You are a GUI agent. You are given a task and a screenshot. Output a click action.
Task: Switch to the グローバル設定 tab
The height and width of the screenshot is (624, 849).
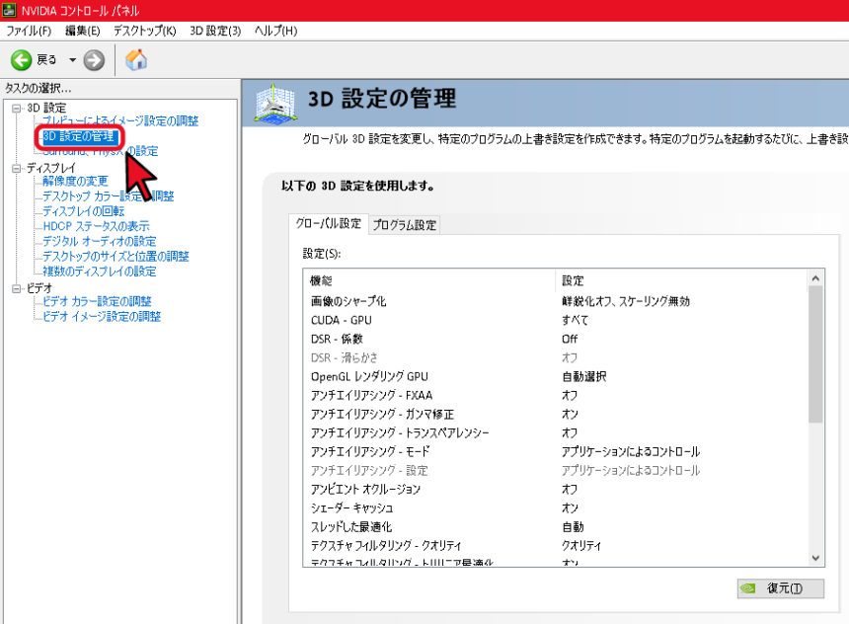coord(328,224)
